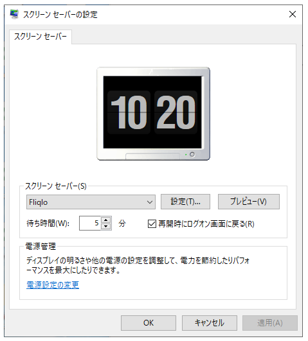Open the Fliqlo screen saver dropdown

(x=91, y=202)
